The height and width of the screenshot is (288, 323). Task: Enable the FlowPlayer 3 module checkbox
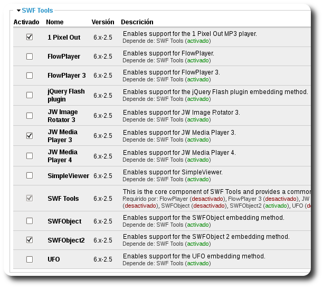point(30,76)
